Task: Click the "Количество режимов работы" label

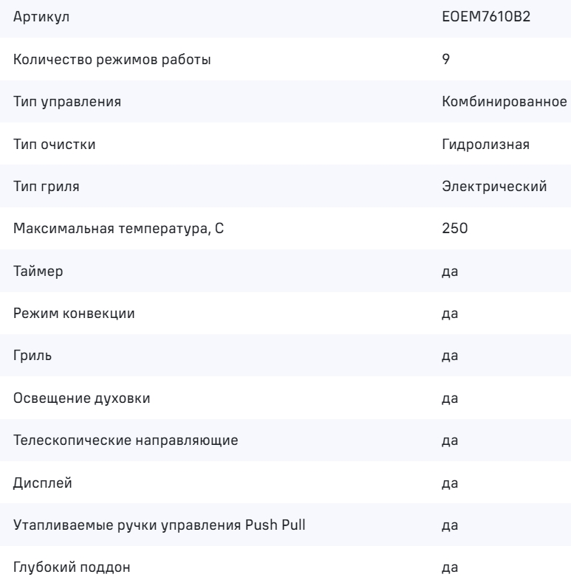Action: click(x=112, y=60)
